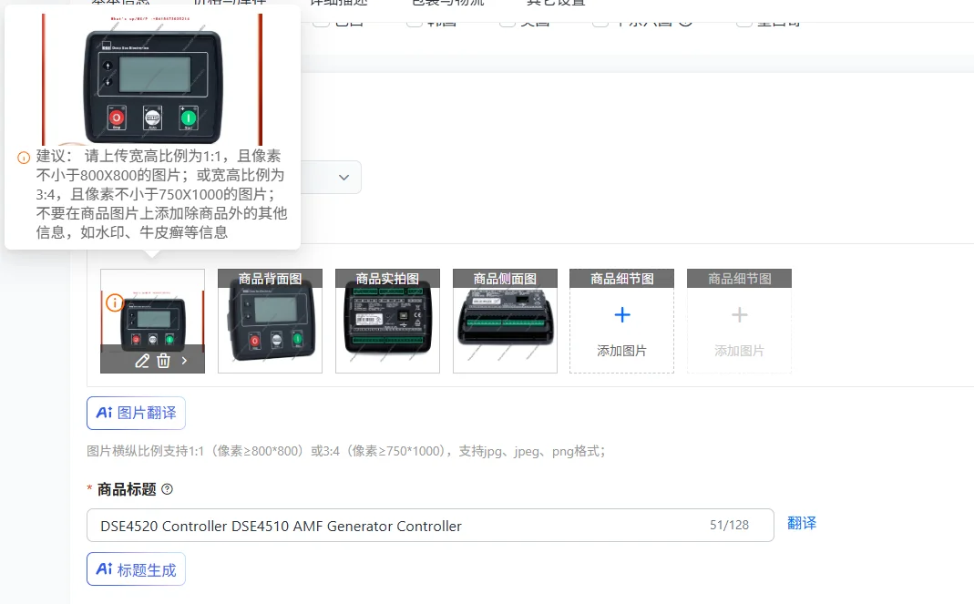Viewport: 974px width, 604px height.
Task: Click the blue plus icon to add detail image
Action: tap(621, 315)
